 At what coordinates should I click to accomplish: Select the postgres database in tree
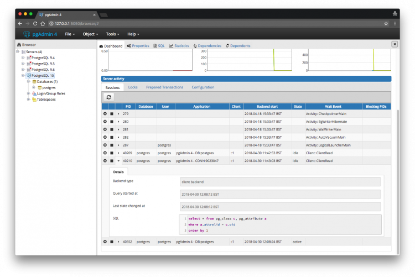point(49,87)
